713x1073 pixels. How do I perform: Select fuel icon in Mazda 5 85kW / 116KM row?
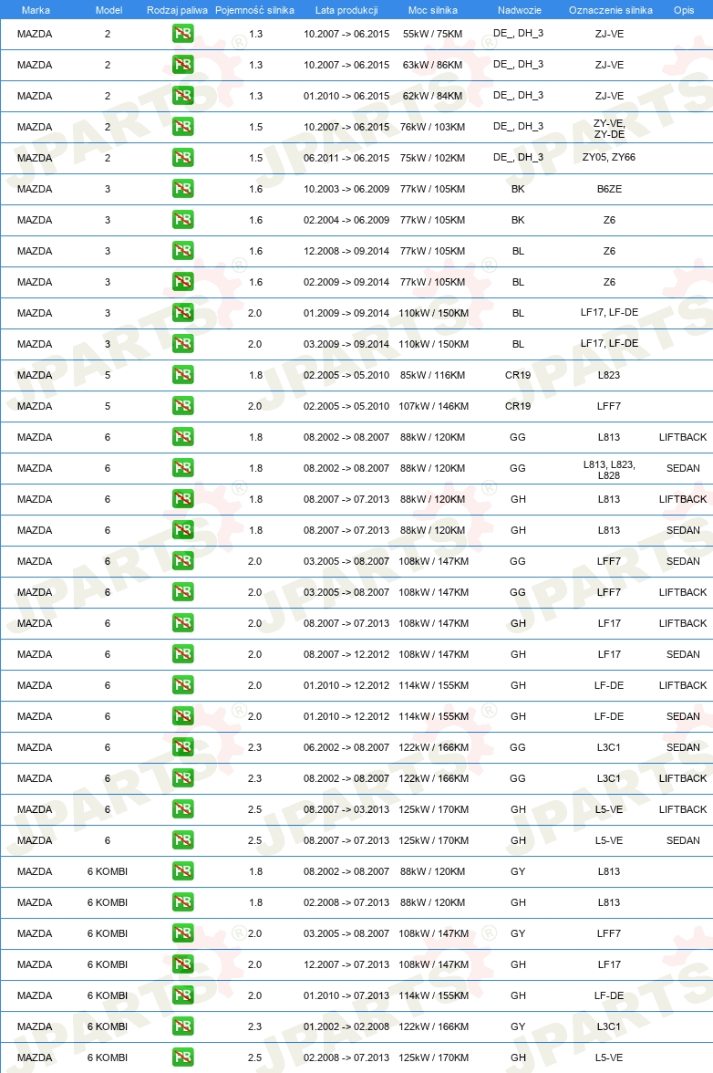182,375
